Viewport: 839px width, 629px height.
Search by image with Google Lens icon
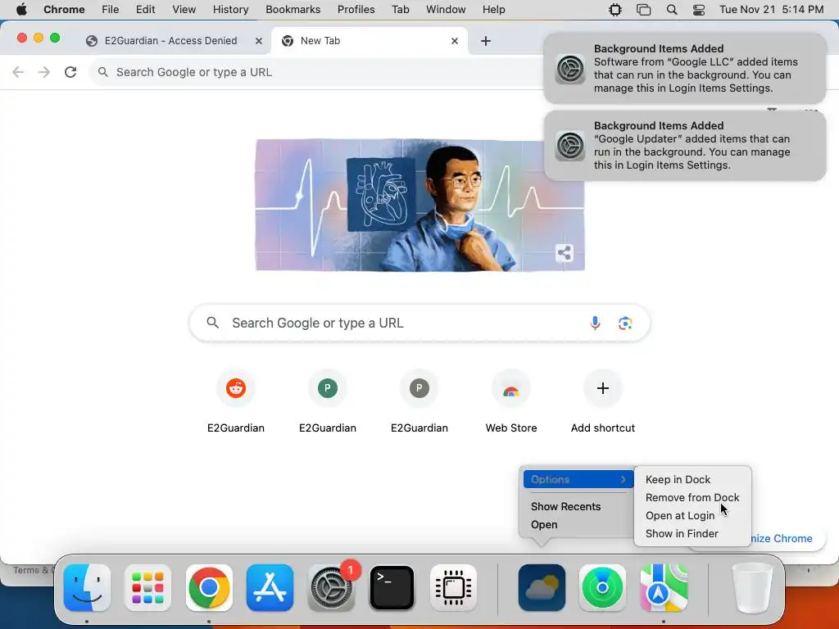(x=625, y=323)
